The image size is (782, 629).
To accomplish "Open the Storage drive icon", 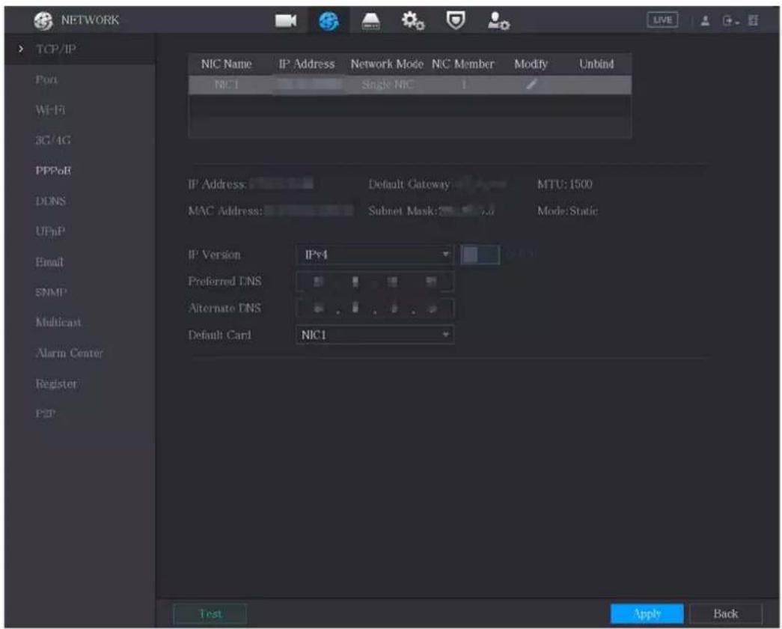I will 370,21.
